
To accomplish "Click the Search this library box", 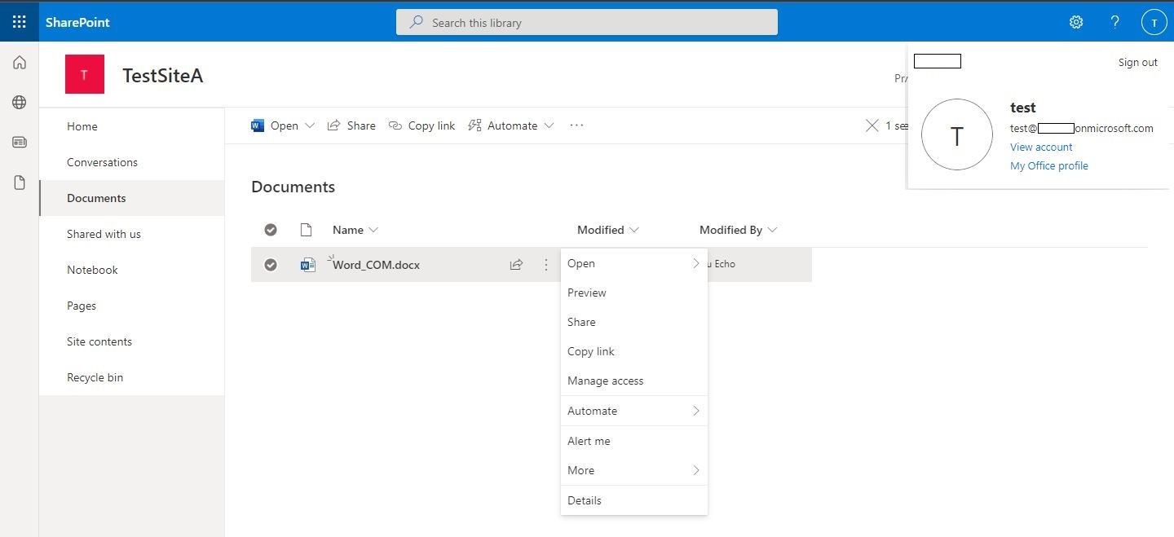I will pyautogui.click(x=587, y=22).
